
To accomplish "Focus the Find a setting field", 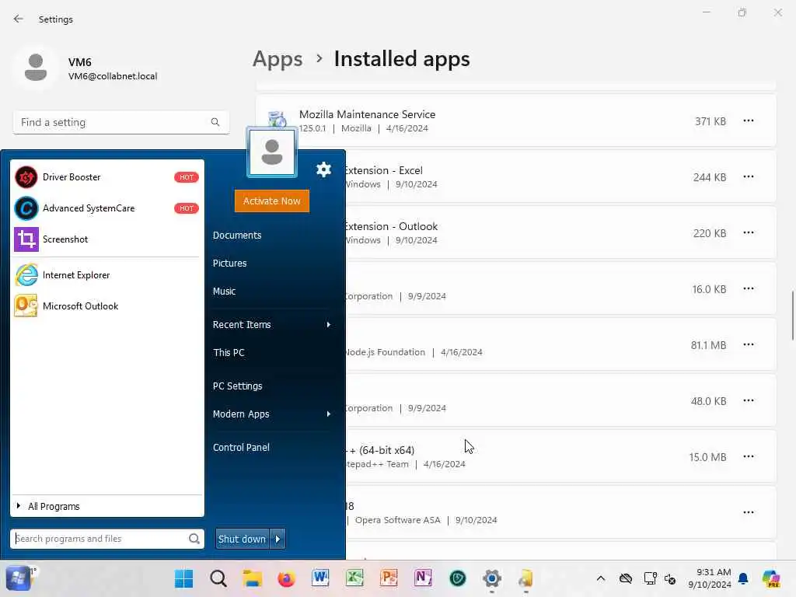I will pos(120,122).
